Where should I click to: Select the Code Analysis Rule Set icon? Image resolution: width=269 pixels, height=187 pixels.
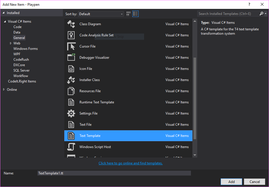click(x=71, y=35)
